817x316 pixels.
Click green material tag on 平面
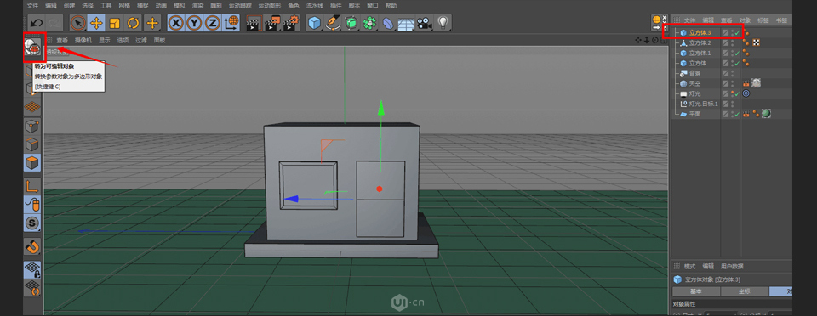766,114
